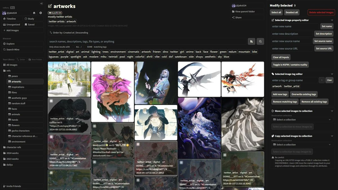Expand the character refs folder
This screenshot has width=338, height=190.
click(x=23, y=147)
